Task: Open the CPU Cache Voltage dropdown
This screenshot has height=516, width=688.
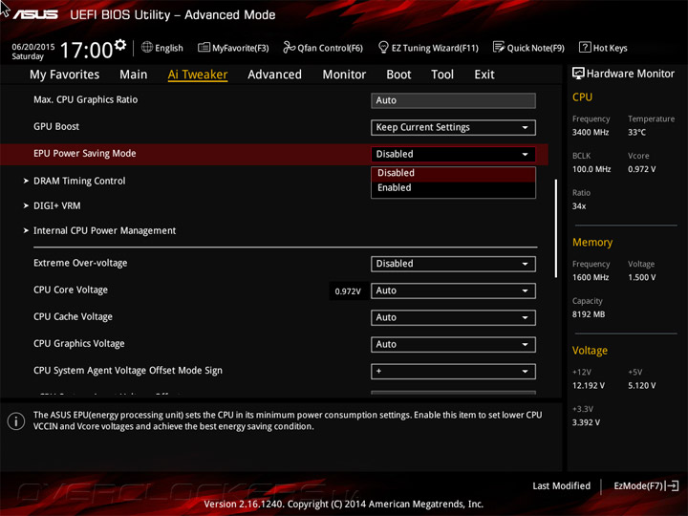Action: click(453, 317)
